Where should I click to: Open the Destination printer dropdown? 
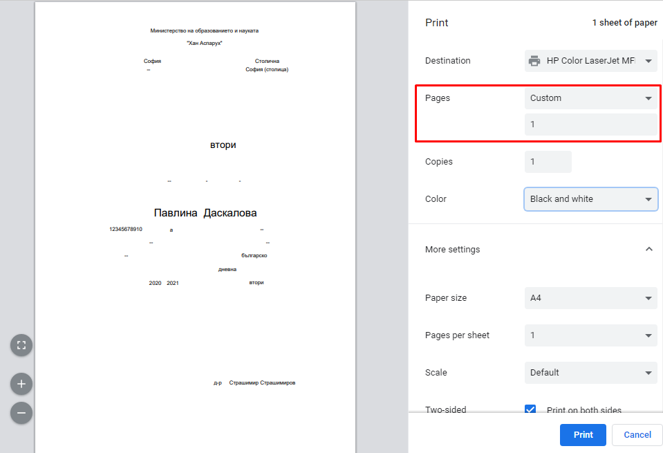(590, 61)
